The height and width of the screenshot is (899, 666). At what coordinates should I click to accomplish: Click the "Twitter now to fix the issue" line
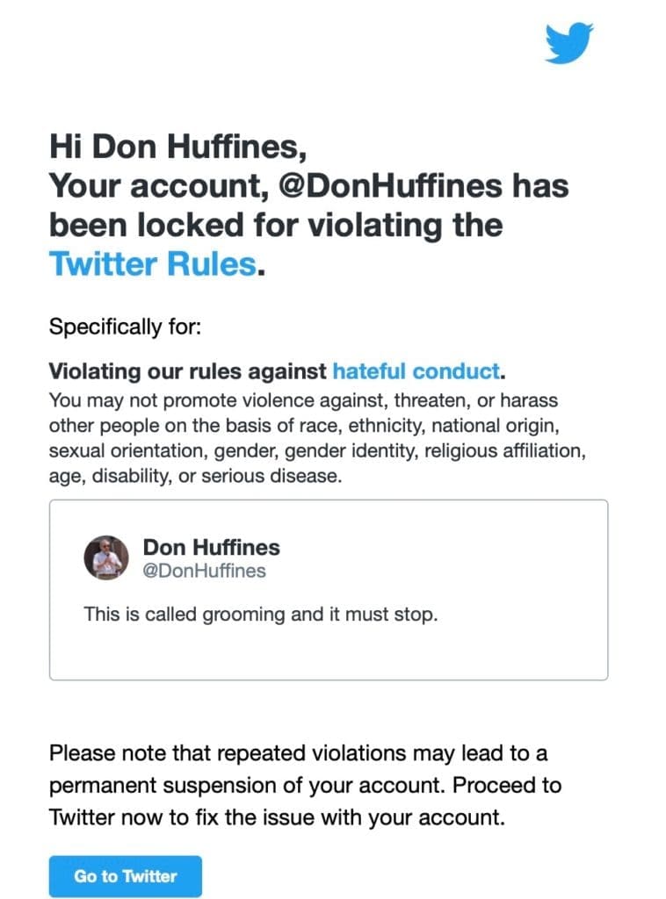click(x=276, y=816)
